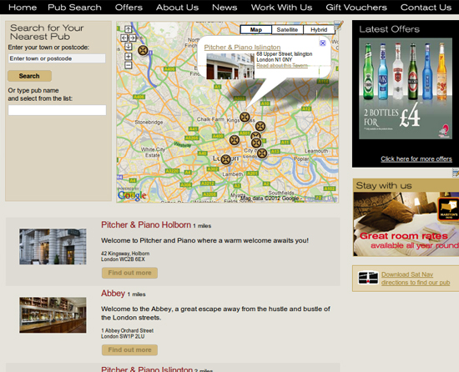This screenshot has height=372, width=459.
Task: Focus the pub name autocomplete field
Action: pyautogui.click(x=57, y=110)
